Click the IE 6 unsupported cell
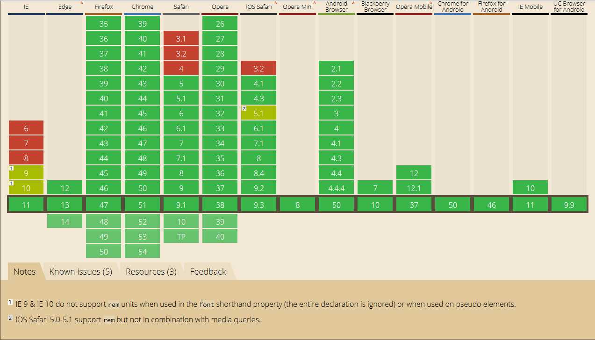Image resolution: width=595 pixels, height=340 pixels. pyautogui.click(x=26, y=128)
